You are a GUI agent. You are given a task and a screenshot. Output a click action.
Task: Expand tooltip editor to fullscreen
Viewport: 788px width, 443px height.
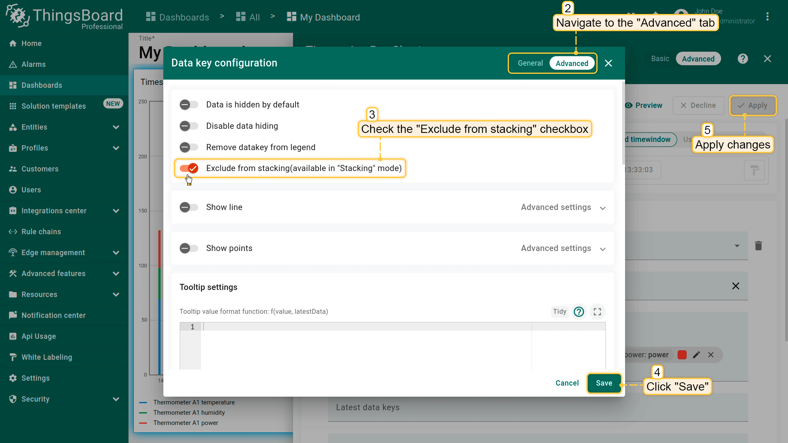click(597, 312)
